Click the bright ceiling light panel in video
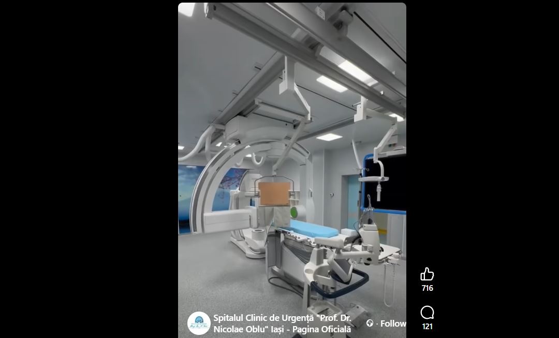The image size is (559, 338). pos(331,83)
